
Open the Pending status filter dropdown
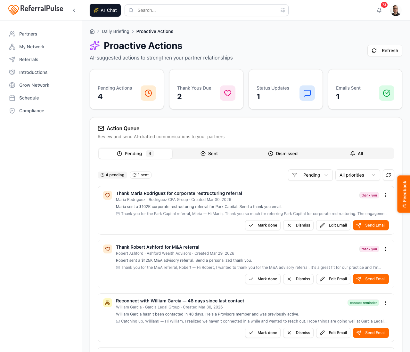click(310, 175)
